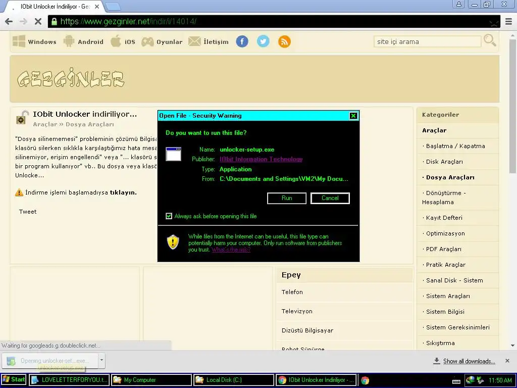
Task: Click the browser forward arrow
Action: pyautogui.click(x=23, y=21)
